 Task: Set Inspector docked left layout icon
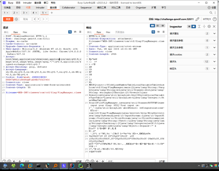[189, 26]
